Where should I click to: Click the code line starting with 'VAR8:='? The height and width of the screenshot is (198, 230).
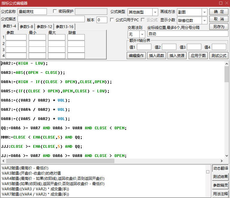(35, 119)
